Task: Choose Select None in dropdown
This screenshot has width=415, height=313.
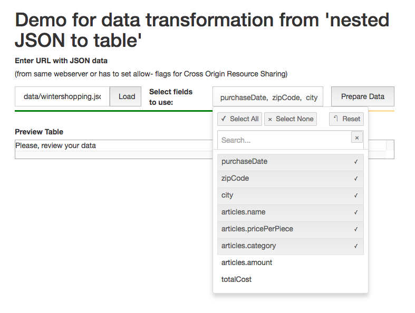Action: [x=291, y=119]
